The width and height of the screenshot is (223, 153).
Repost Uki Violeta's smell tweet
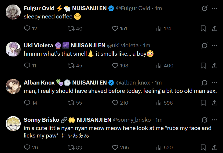pyautogui.click(x=71, y=66)
